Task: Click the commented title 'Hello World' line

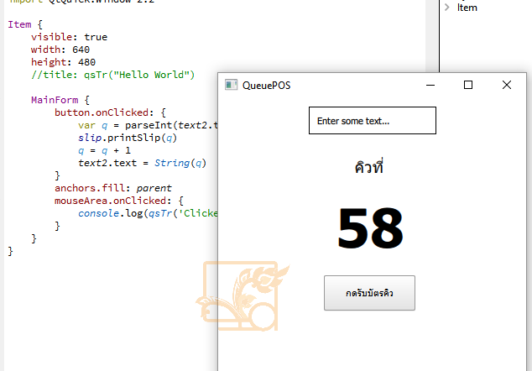Action: 112,75
